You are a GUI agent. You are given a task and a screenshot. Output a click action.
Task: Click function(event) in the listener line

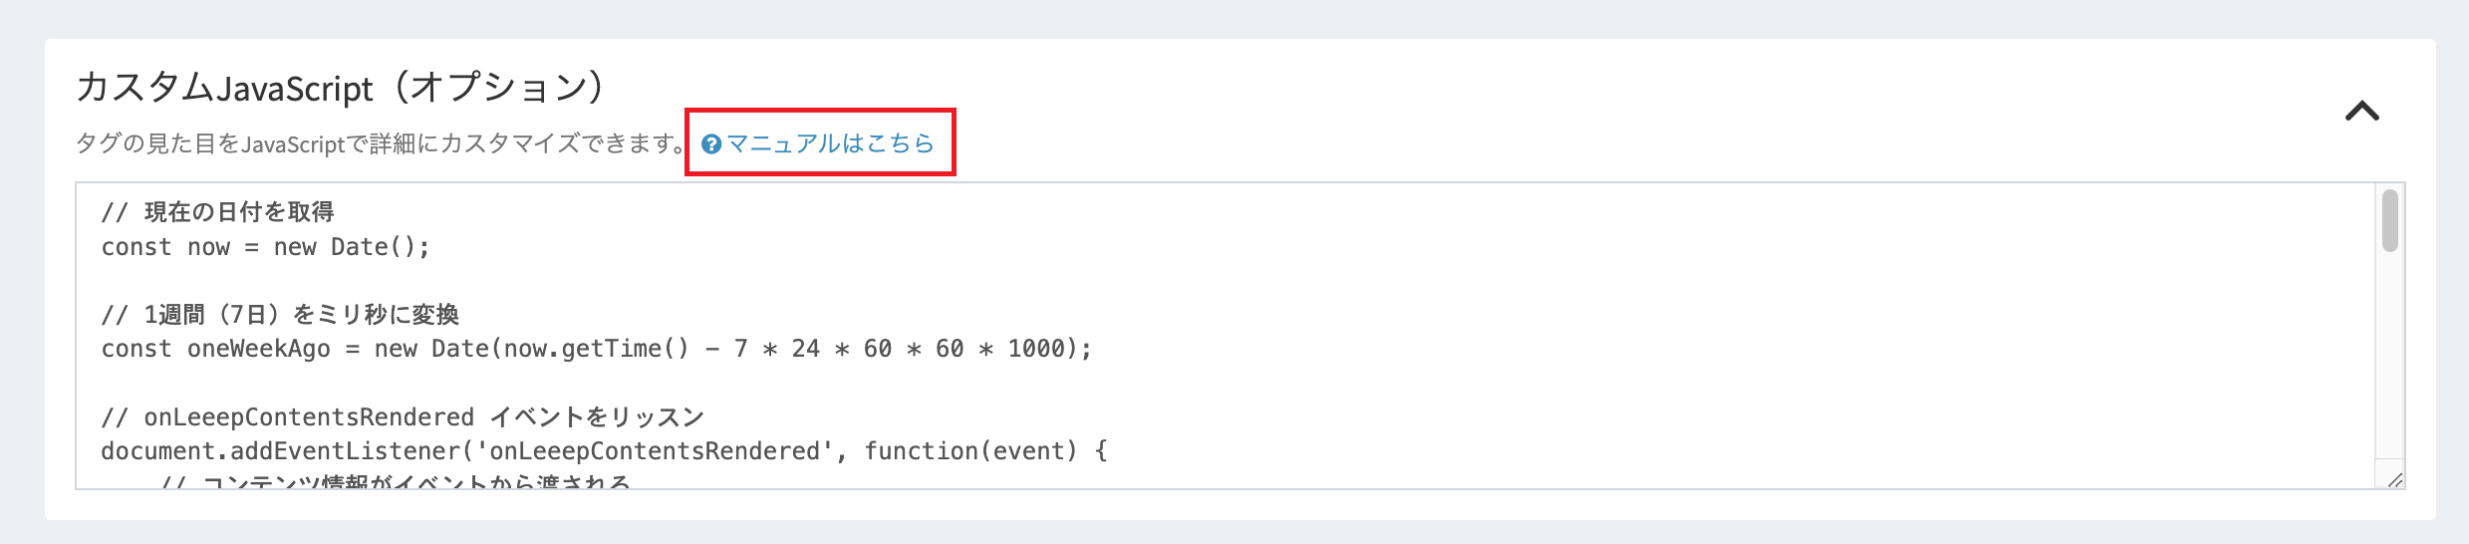point(970,451)
